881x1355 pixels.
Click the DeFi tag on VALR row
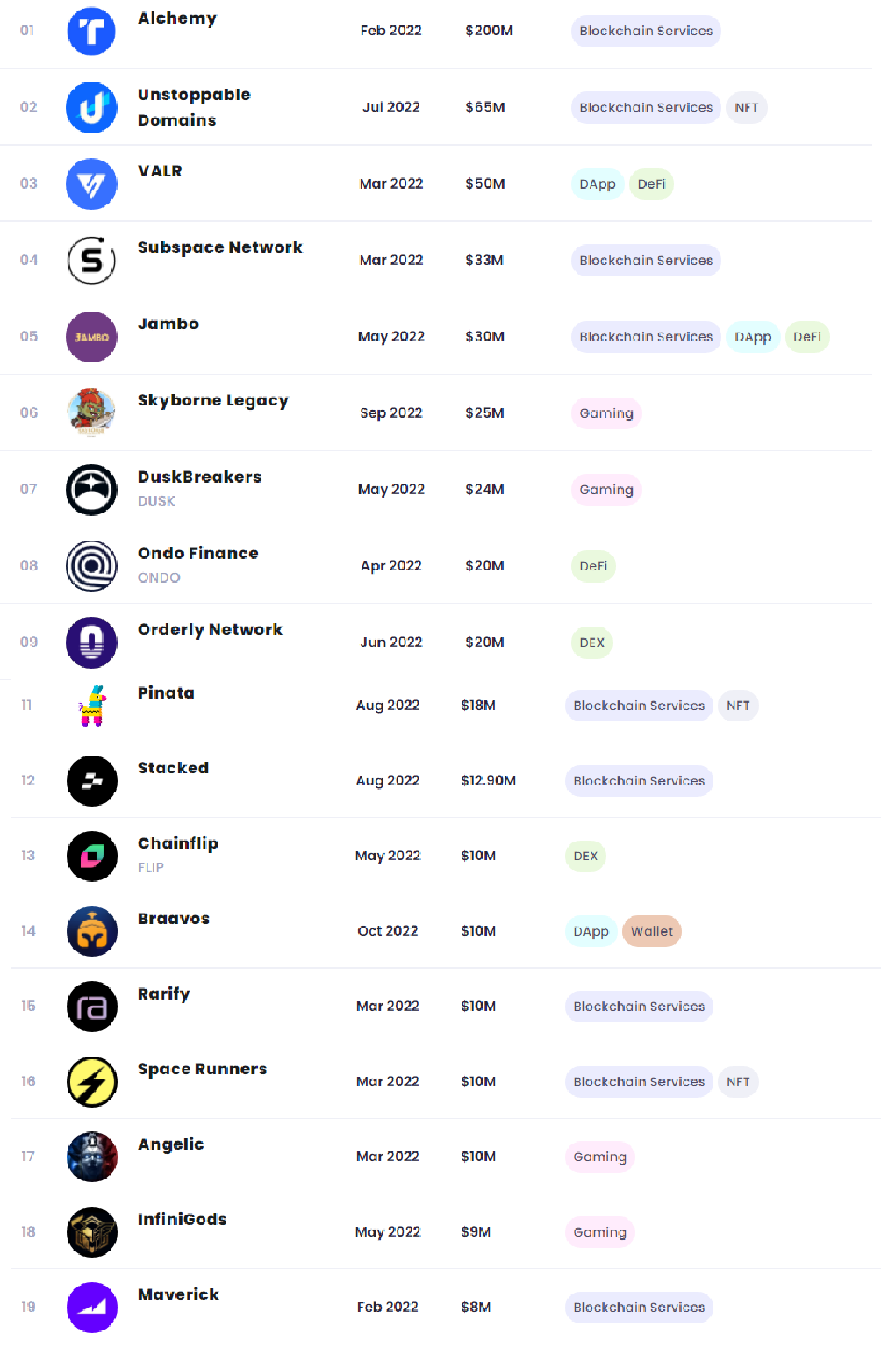point(651,184)
